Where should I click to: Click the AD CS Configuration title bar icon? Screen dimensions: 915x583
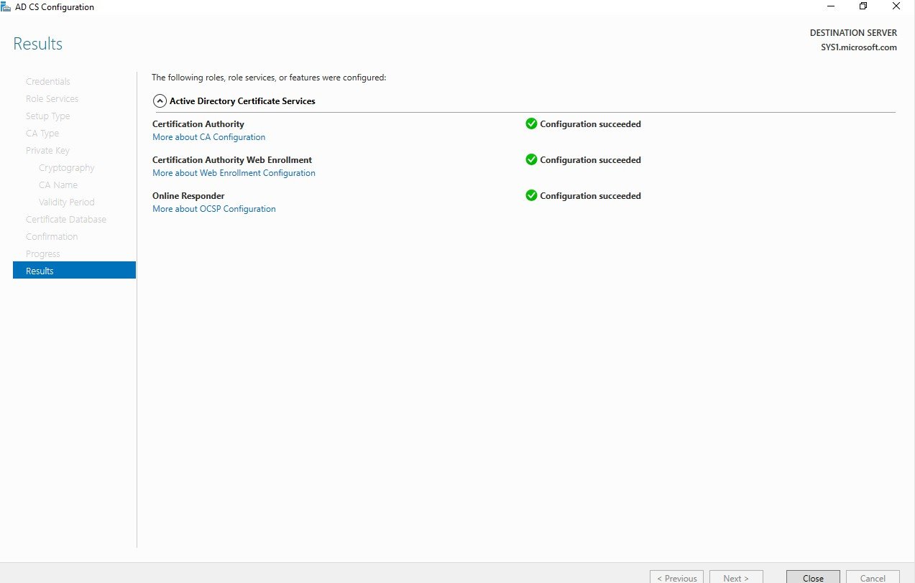[x=6, y=6]
